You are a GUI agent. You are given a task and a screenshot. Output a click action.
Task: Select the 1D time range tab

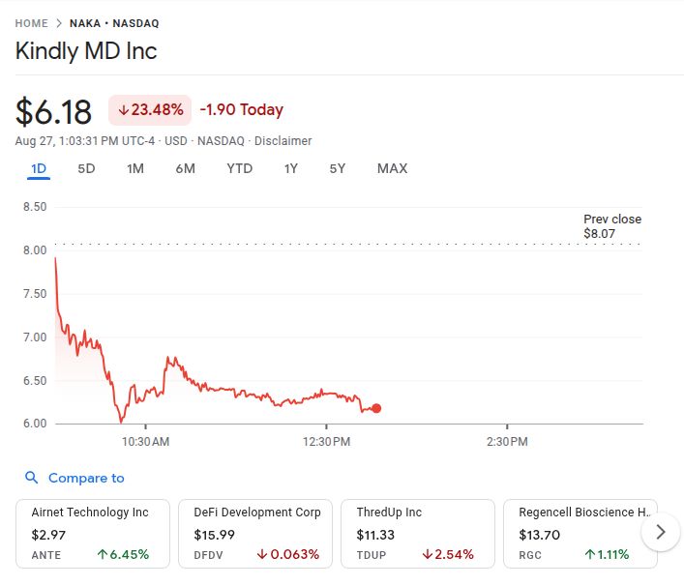(x=39, y=169)
